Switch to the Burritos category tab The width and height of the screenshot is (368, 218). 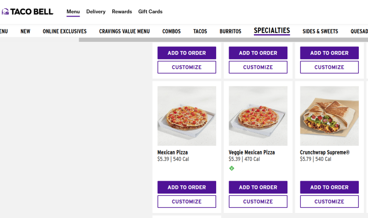coord(230,31)
